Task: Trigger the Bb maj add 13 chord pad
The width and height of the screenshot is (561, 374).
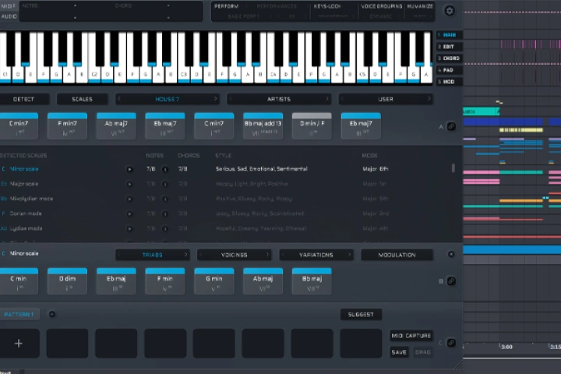Action: pyautogui.click(x=263, y=126)
